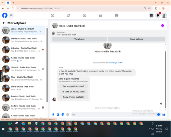Go to Home feed icon
This screenshot has width=171, height=137.
tap(52, 15)
